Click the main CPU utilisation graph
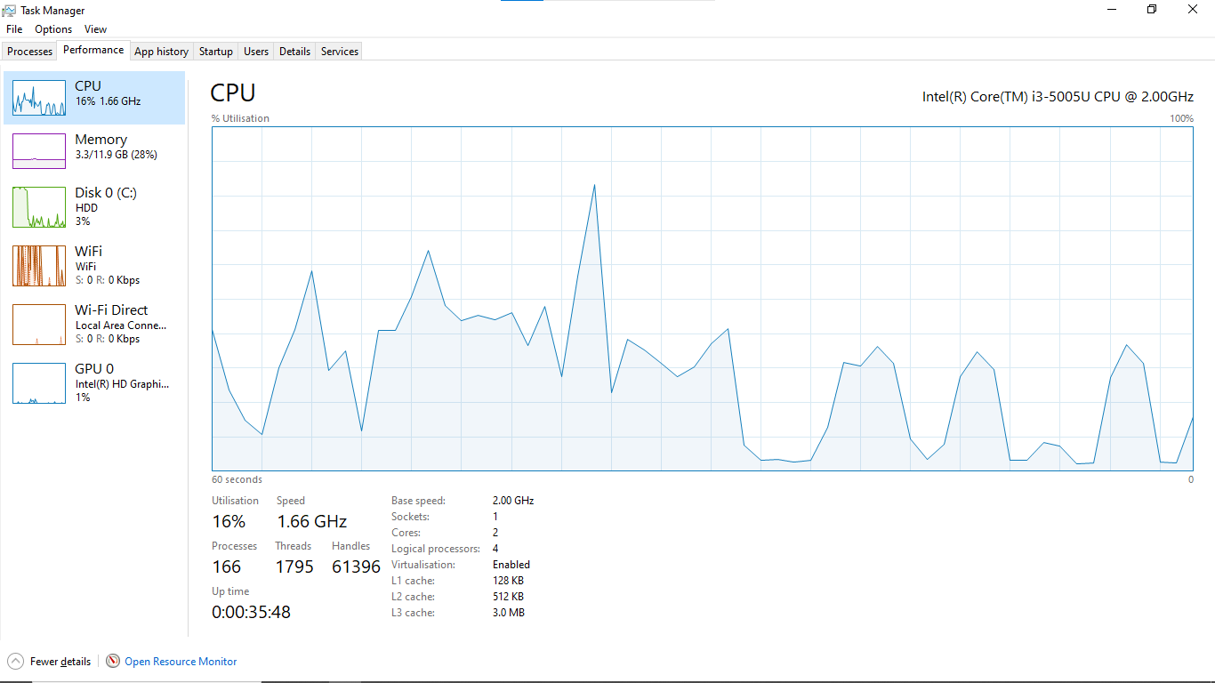The width and height of the screenshot is (1215, 683). pos(703,298)
